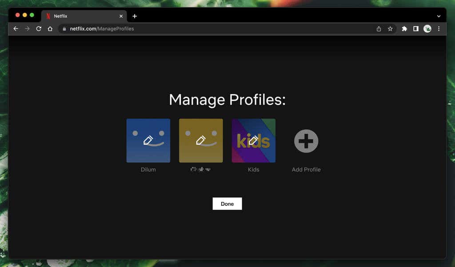Toggle the browser side panel

point(416,29)
